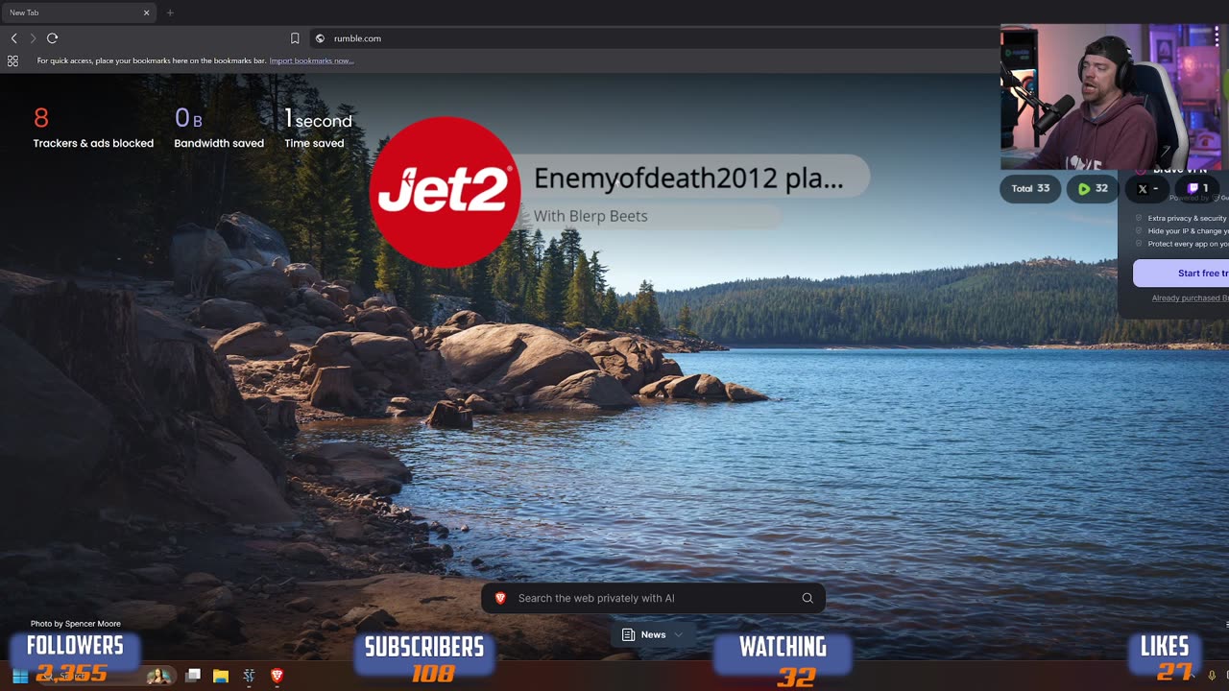Bookmark this page with the bookmark icon

(x=295, y=38)
